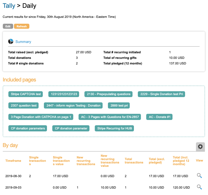Select the AC - Donate #1 tag

[159, 117]
